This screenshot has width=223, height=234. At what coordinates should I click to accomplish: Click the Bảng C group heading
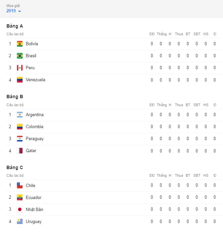click(15, 167)
